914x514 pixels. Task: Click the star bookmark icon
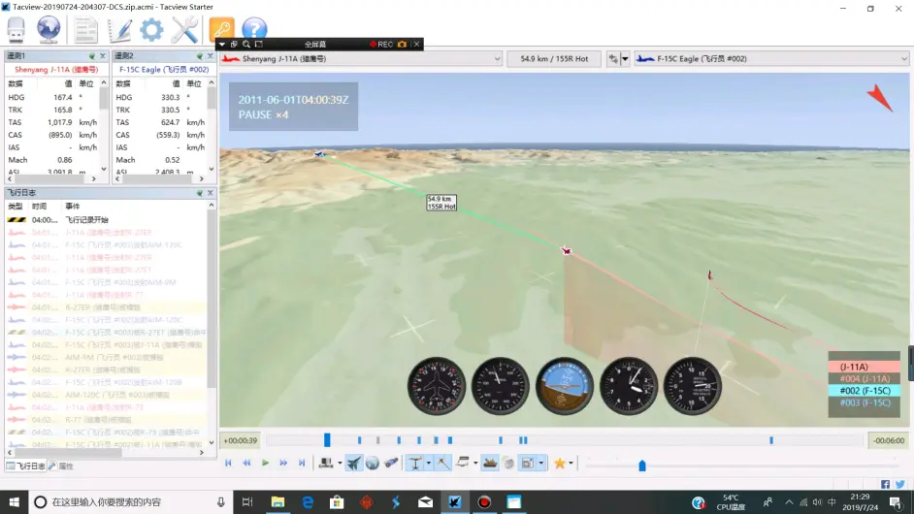pos(560,463)
